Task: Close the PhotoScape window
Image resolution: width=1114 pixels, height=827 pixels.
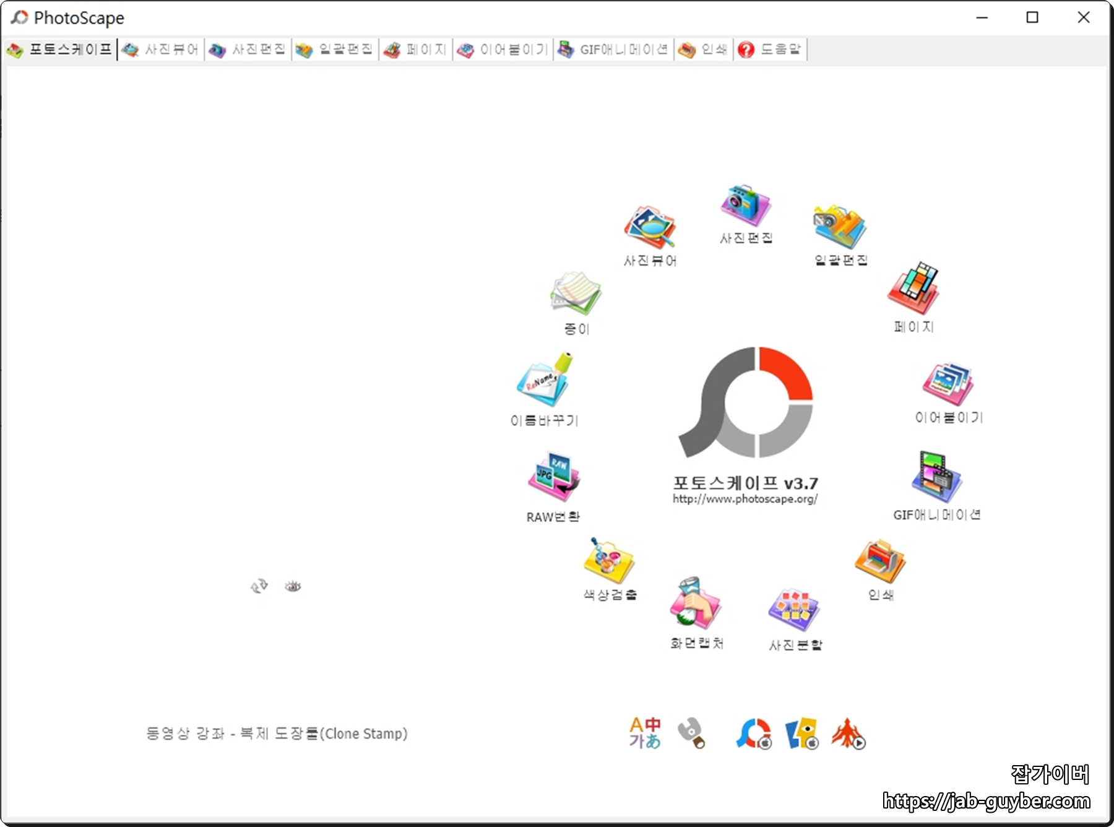Action: tap(1084, 17)
